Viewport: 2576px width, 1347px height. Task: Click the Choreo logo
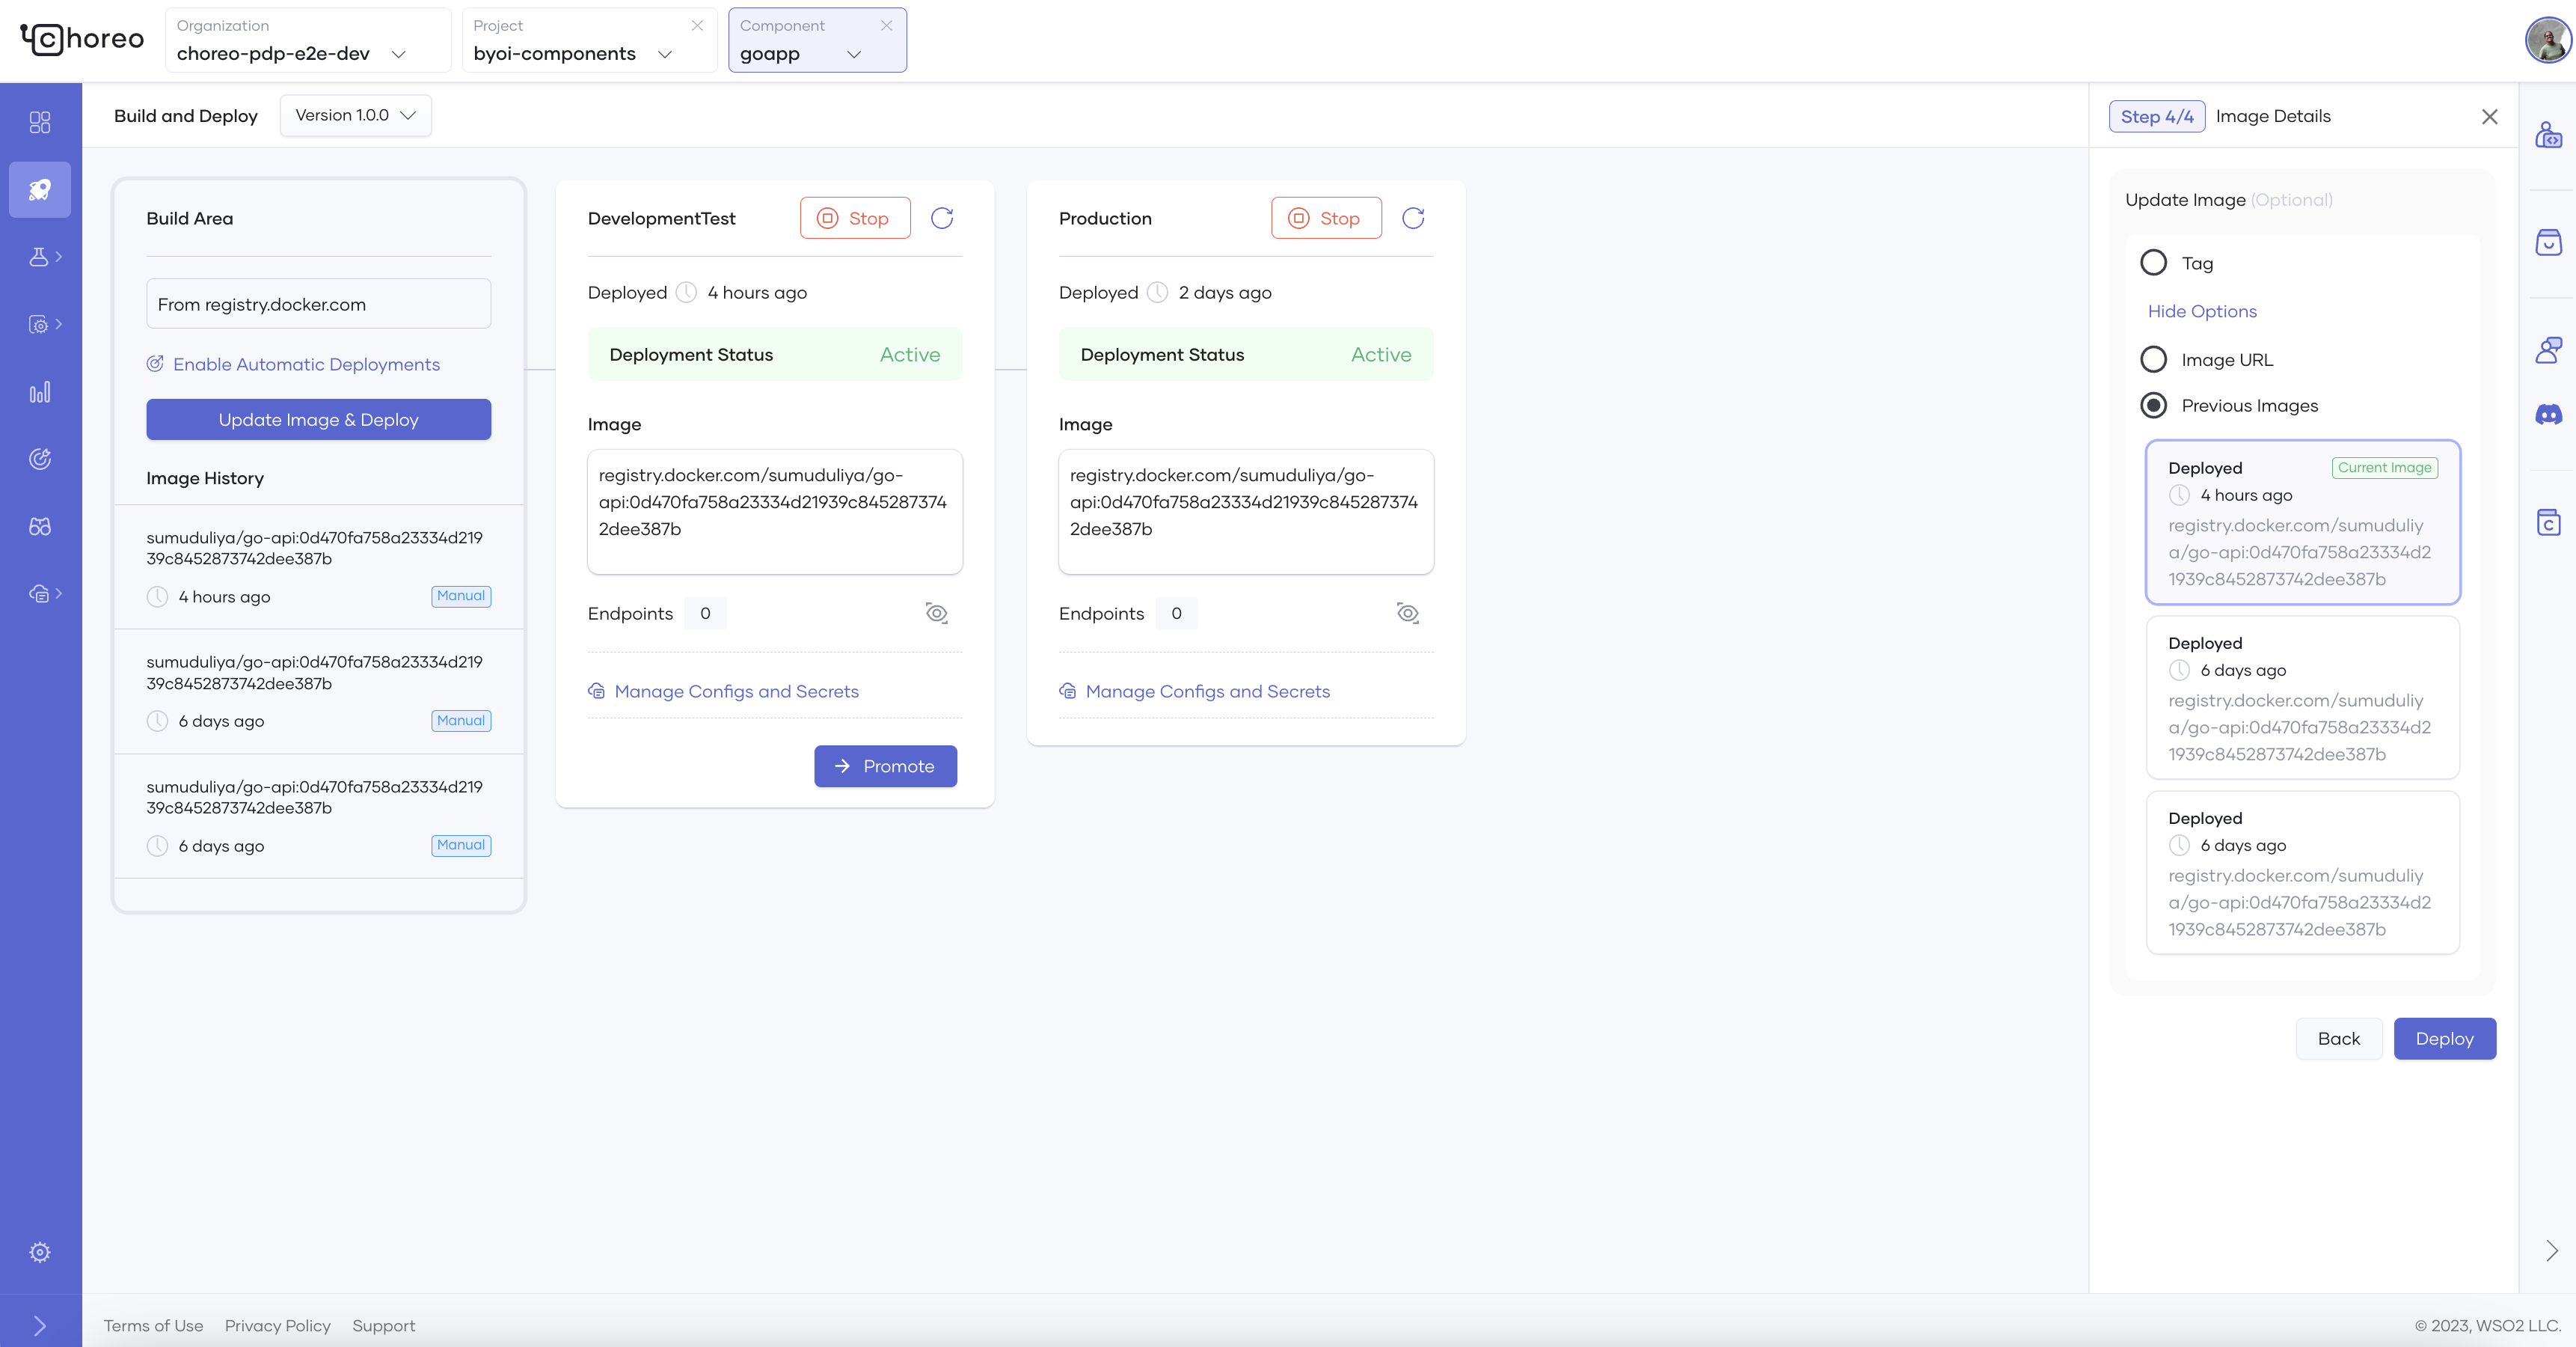[82, 39]
